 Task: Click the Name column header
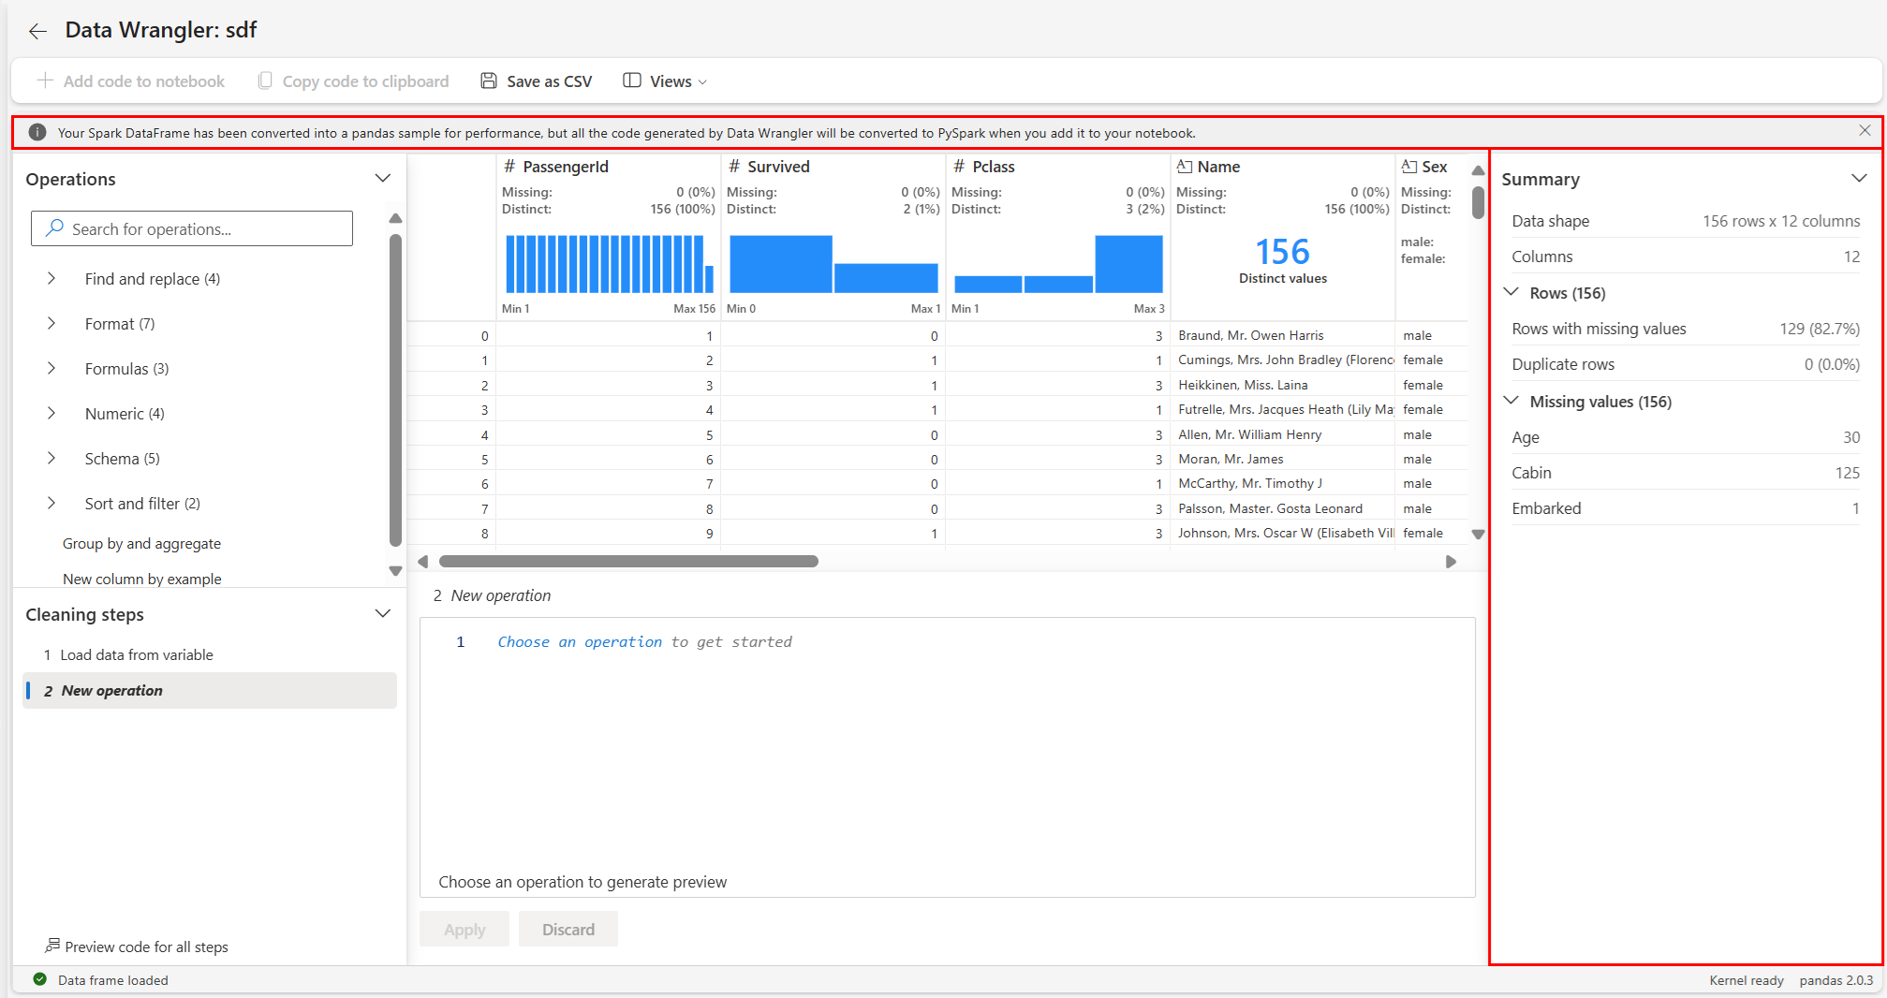[1218, 166]
